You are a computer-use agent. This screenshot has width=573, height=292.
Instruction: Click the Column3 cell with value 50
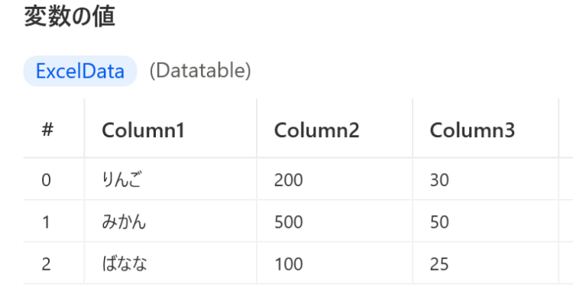[x=486, y=221]
